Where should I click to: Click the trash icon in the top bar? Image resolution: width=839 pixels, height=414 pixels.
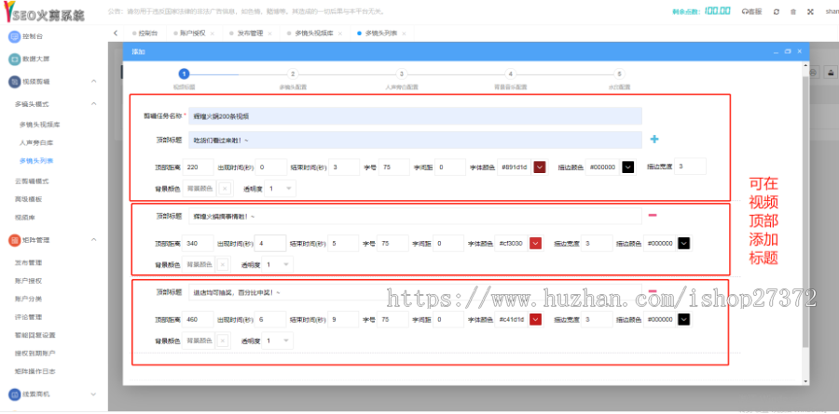[x=793, y=11]
